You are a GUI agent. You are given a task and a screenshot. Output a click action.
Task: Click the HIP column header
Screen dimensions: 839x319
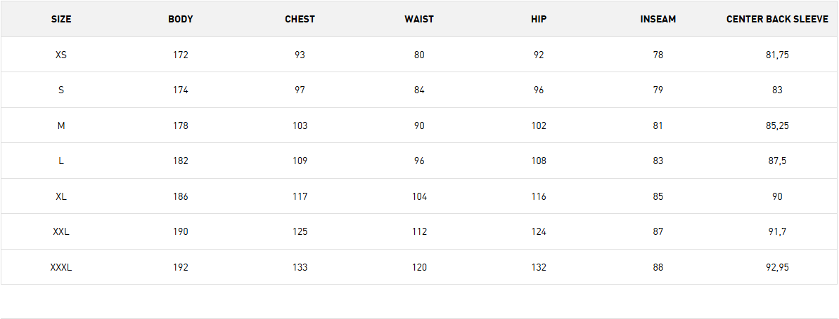[539, 19]
